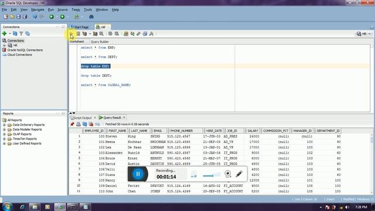Viewport: 375px width, 211px height.
Task: Open the File menu
Action: coord(4,9)
